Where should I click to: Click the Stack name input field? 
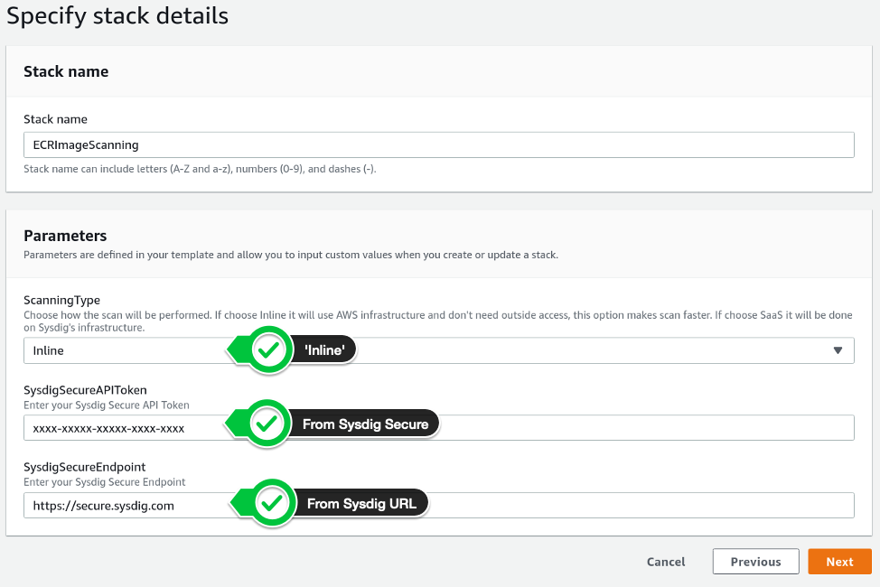click(439, 144)
